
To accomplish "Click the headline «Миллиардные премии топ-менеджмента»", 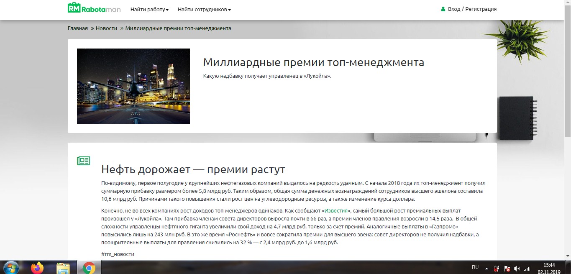I will pos(314,62).
